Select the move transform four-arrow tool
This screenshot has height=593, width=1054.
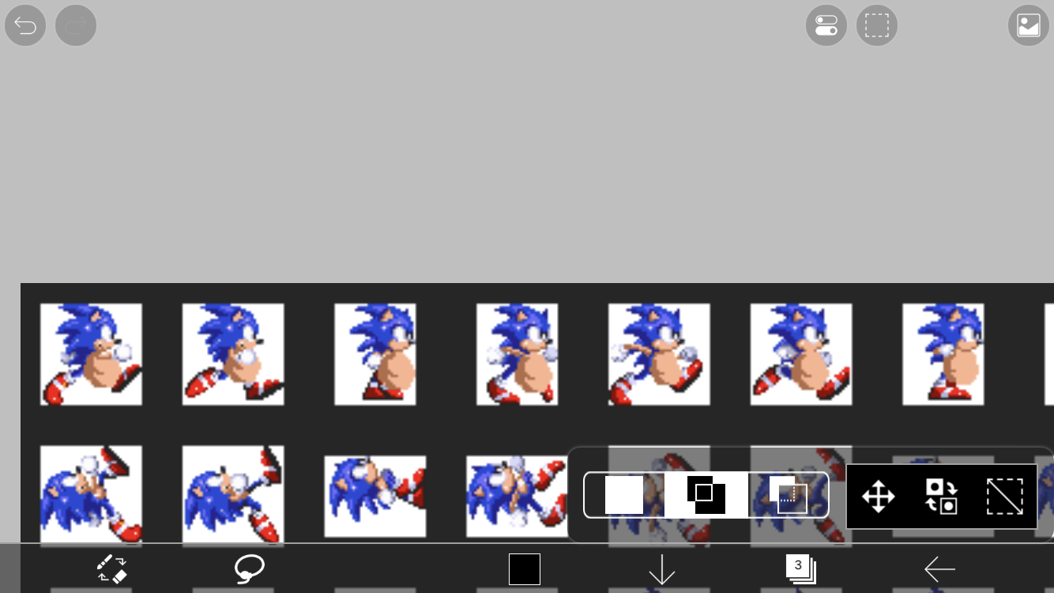878,497
